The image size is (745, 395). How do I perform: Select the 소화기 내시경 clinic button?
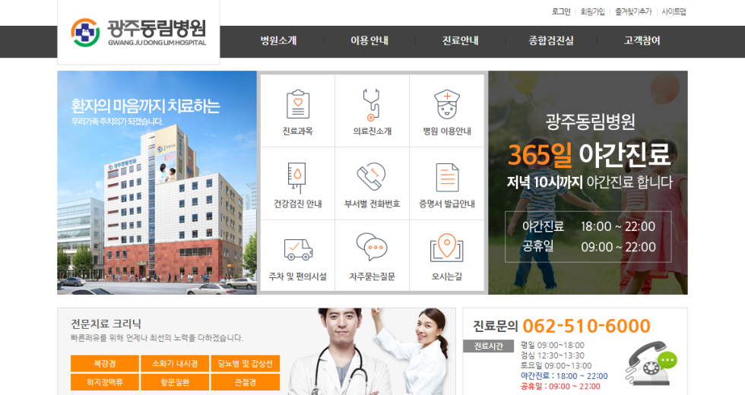[175, 363]
